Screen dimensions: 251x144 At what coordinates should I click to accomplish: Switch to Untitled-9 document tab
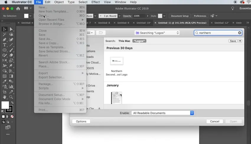click(123, 23)
